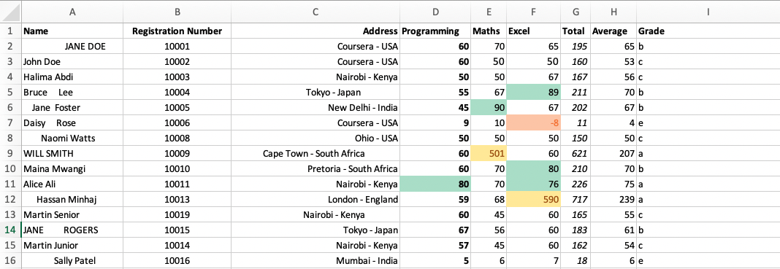Select column I header
780x269 pixels.
pos(708,12)
